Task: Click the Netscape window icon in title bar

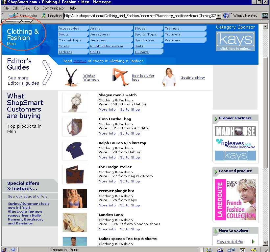Action: pos(4,2)
